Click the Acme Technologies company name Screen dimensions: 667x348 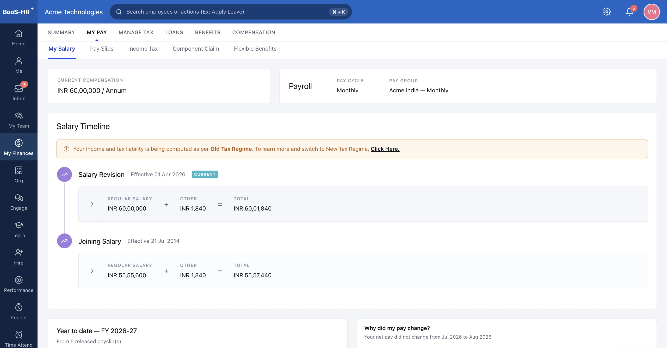click(74, 12)
